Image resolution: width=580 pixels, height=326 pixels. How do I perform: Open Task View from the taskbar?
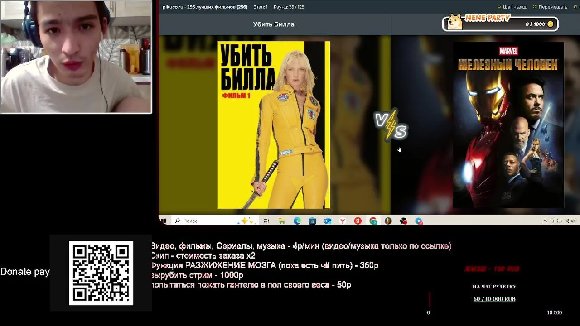pos(266,221)
